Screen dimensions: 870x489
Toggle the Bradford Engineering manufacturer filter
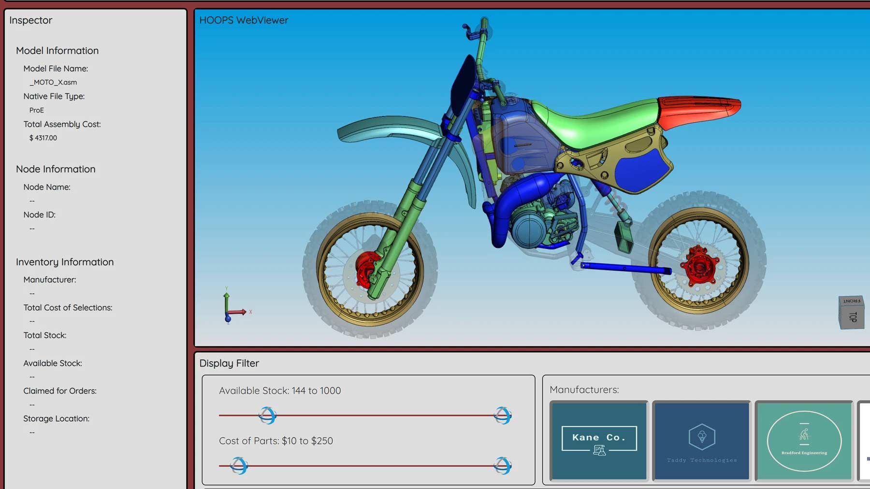803,440
